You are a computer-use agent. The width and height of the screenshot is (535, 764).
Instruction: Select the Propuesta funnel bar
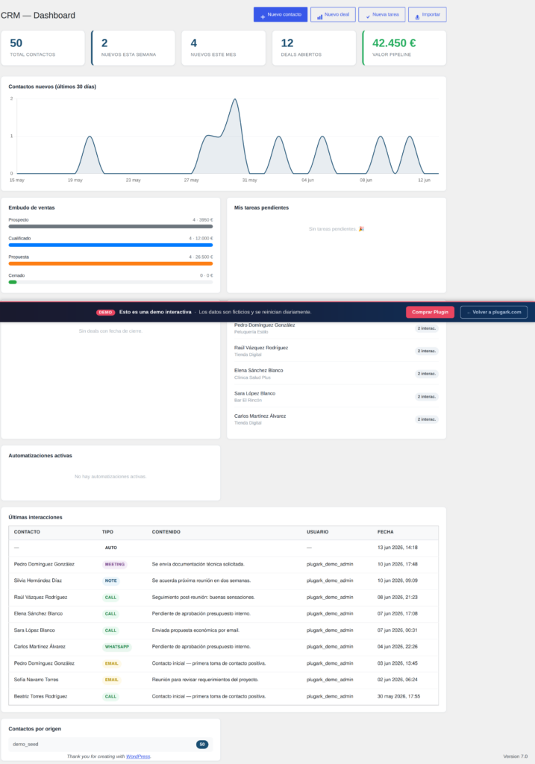110,263
